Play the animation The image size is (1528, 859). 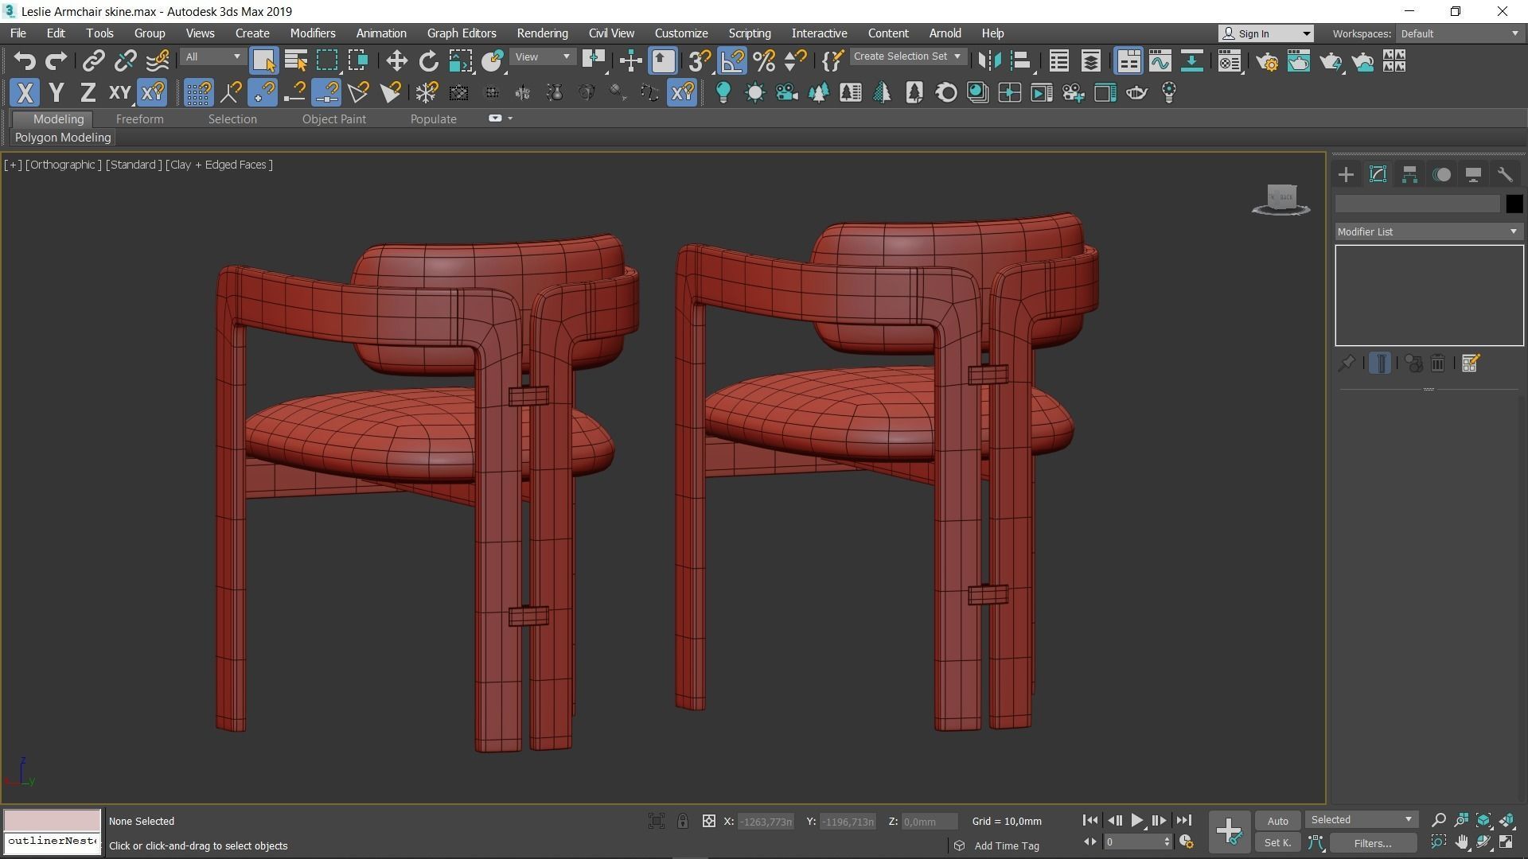click(x=1137, y=820)
